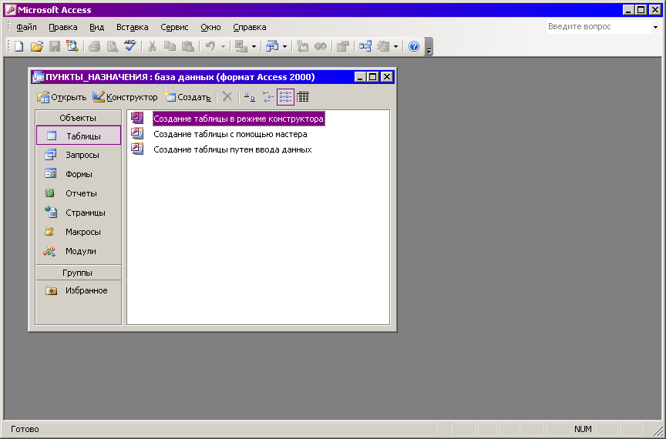Open the Relationships diagram icon

pos(365,46)
